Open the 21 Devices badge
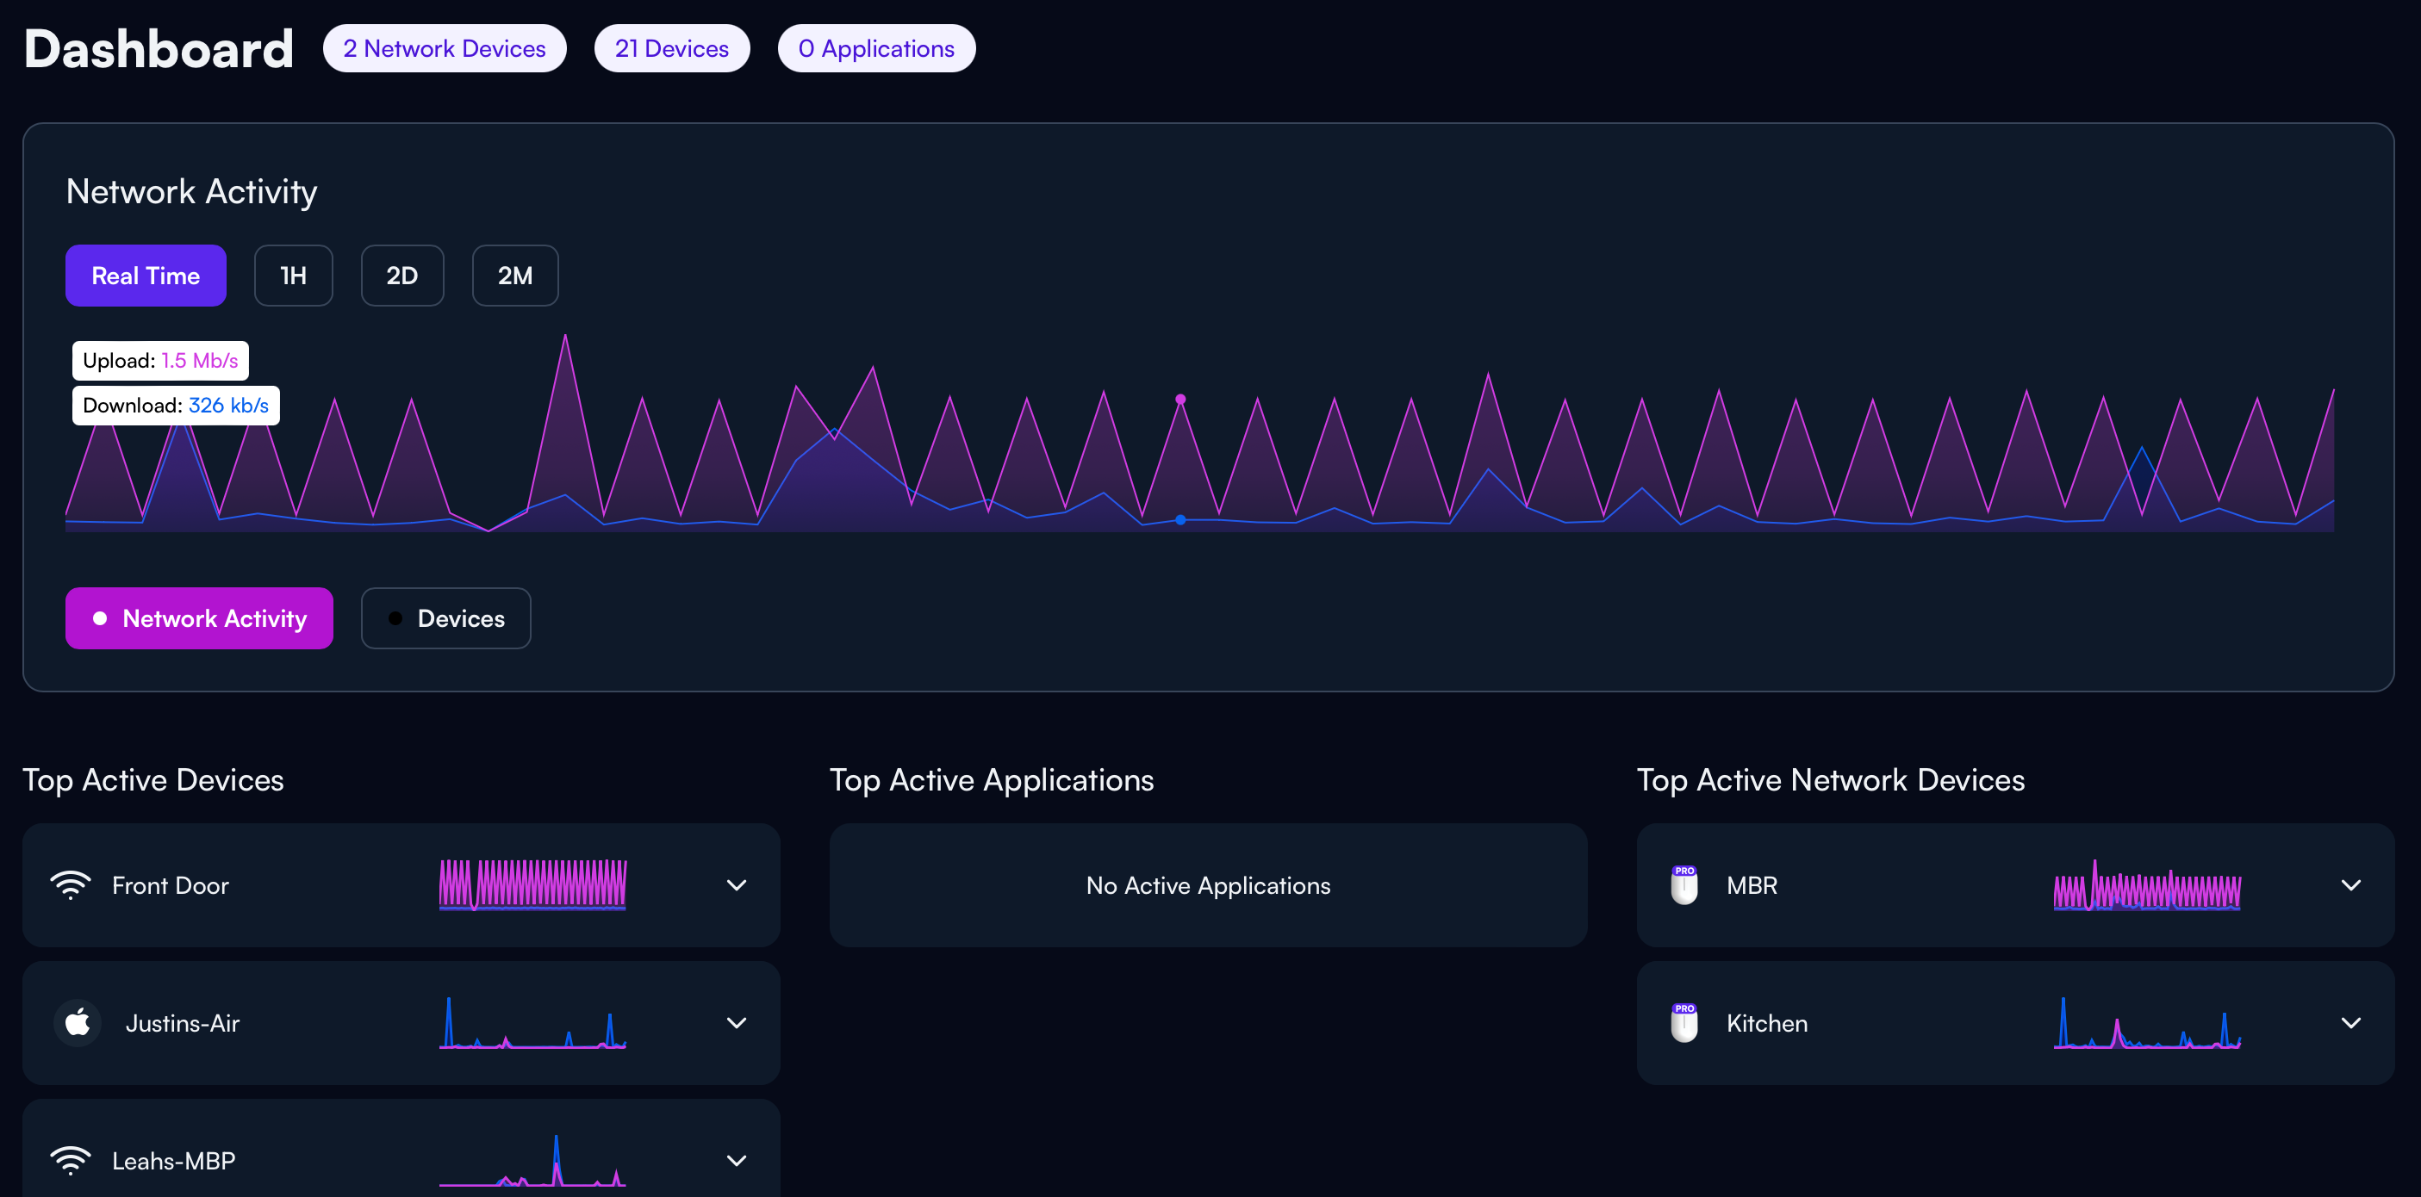Image resolution: width=2421 pixels, height=1197 pixels. click(672, 48)
